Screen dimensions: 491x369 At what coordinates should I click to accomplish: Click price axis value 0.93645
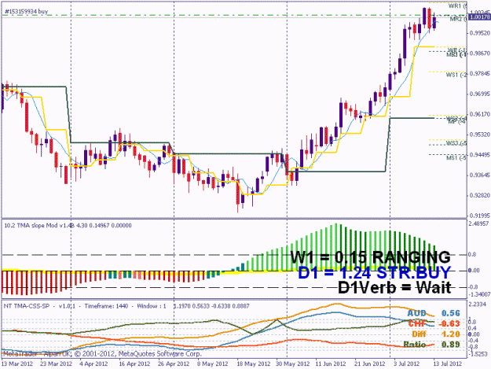[480, 175]
